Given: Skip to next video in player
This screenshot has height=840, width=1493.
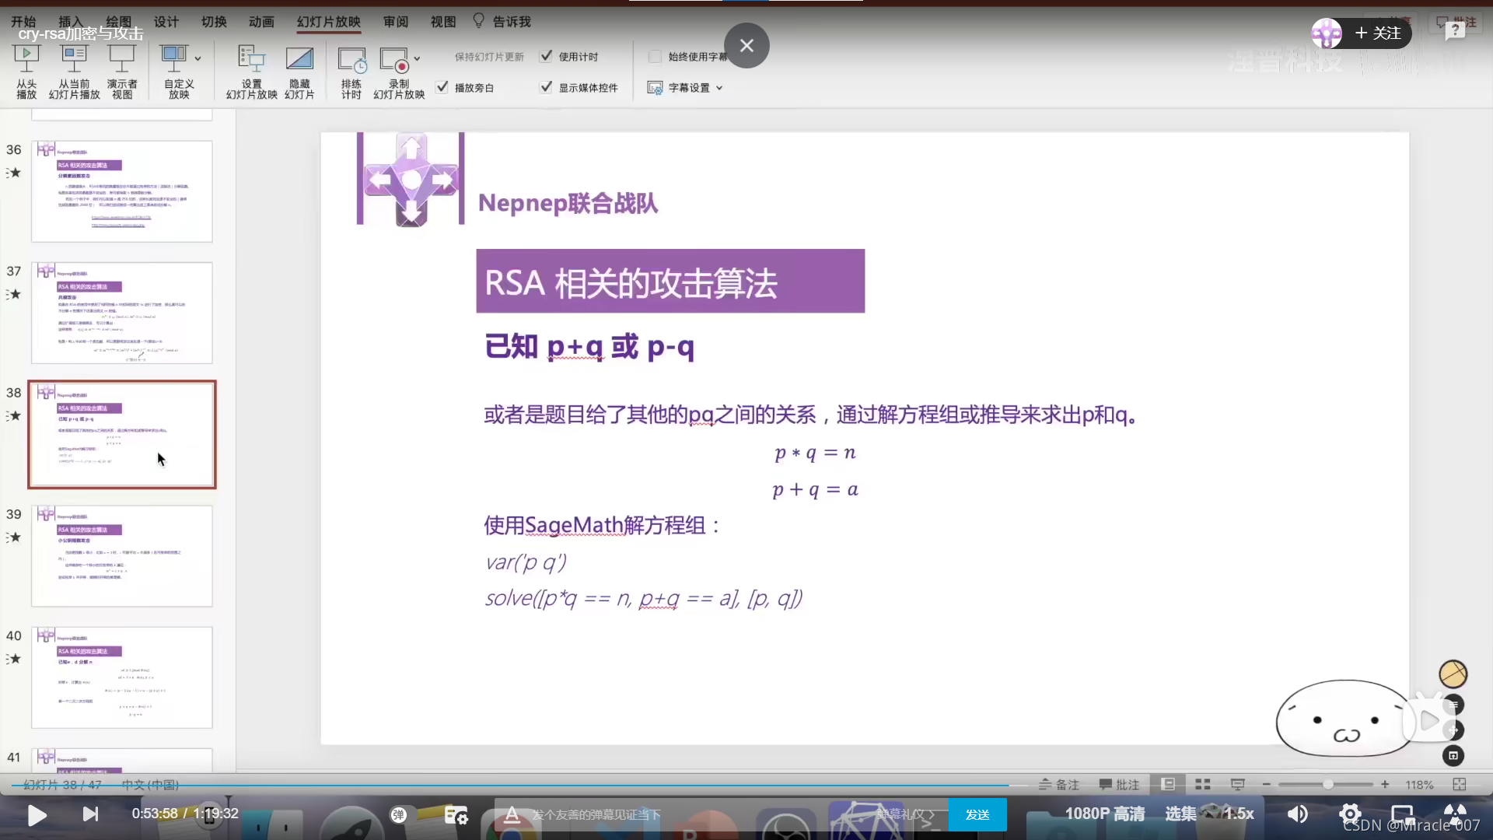Looking at the screenshot, I should click(90, 814).
